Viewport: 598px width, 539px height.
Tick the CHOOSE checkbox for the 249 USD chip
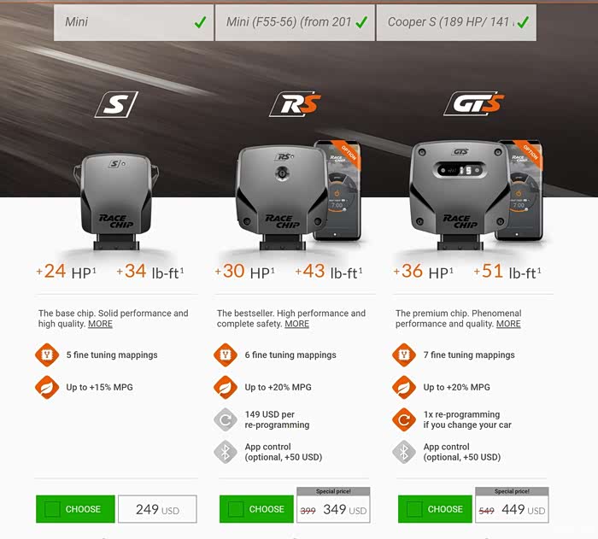tap(52, 509)
